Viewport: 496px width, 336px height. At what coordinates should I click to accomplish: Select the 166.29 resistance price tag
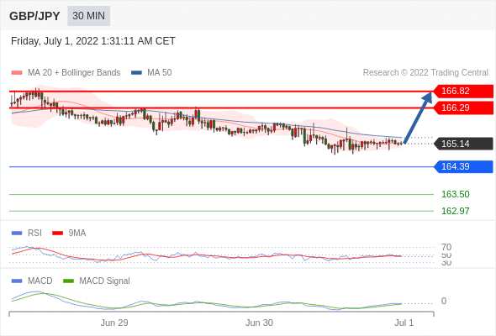463,108
